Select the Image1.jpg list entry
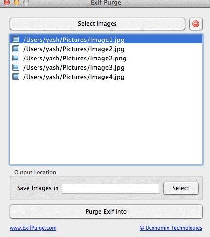 point(106,39)
